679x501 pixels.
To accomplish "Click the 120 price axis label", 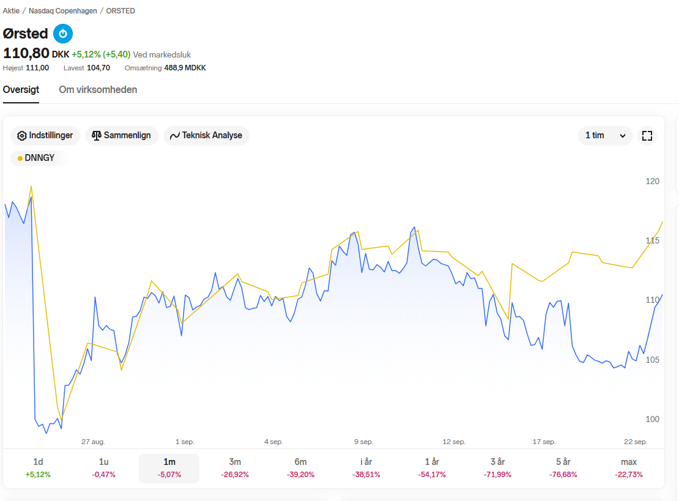I will [x=652, y=182].
